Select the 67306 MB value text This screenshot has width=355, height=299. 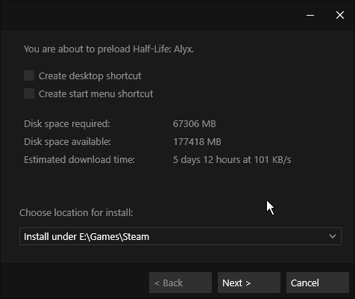195,124
